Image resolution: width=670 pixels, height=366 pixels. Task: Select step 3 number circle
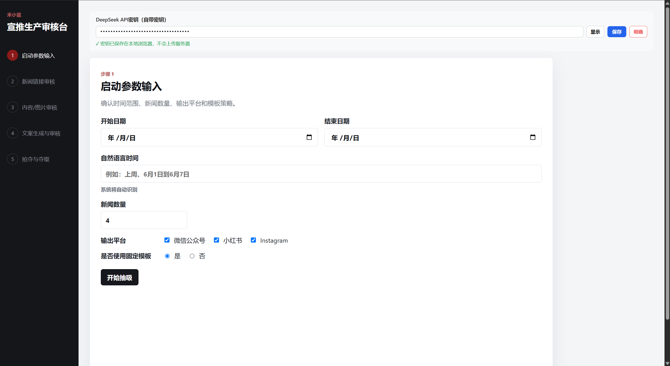pyautogui.click(x=12, y=107)
